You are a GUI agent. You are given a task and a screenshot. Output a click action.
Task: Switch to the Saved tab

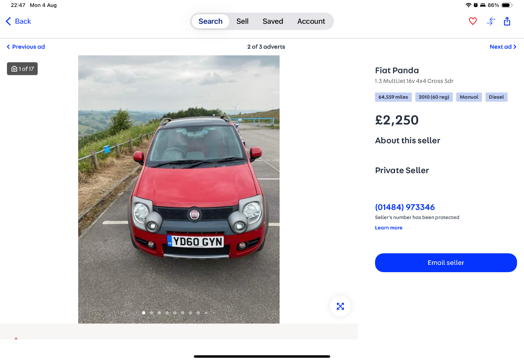pyautogui.click(x=273, y=21)
